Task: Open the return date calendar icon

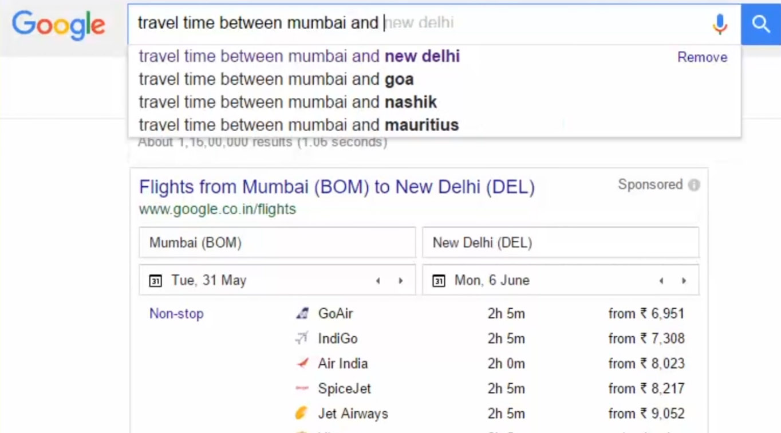Action: (439, 281)
